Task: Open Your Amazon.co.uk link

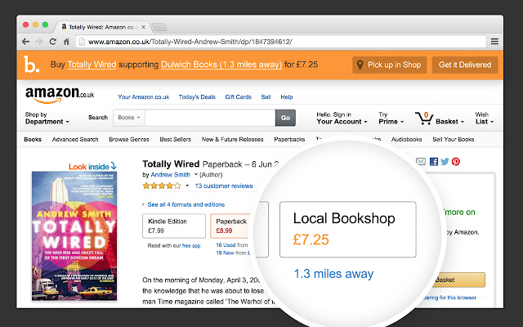Action: (144, 97)
